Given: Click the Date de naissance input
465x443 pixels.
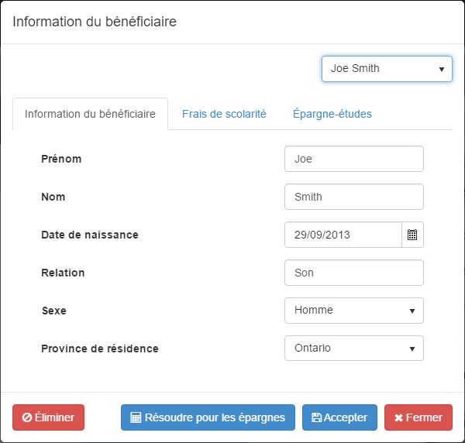Looking at the screenshot, I should [x=343, y=235].
